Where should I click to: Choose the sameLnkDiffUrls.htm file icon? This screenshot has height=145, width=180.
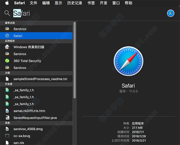tap(7, 111)
